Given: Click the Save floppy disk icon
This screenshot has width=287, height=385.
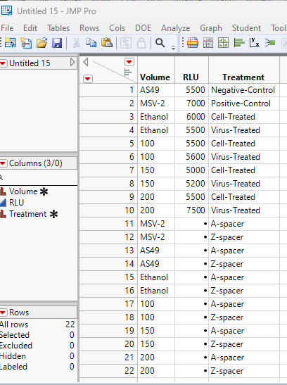Looking at the screenshot, I should click(57, 43).
